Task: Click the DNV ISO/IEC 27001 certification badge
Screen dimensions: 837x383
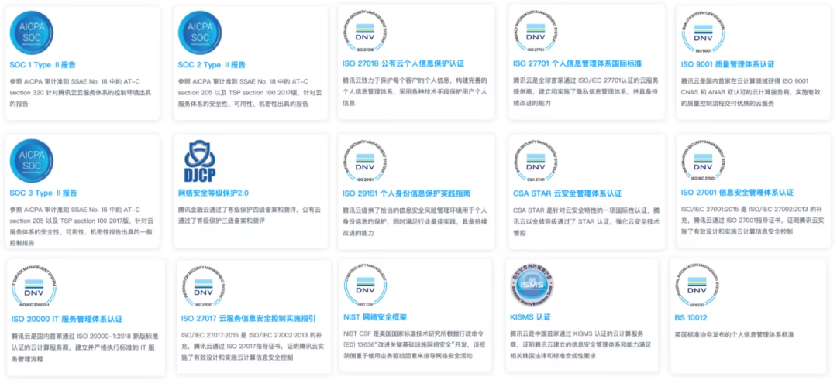Action: click(x=703, y=160)
